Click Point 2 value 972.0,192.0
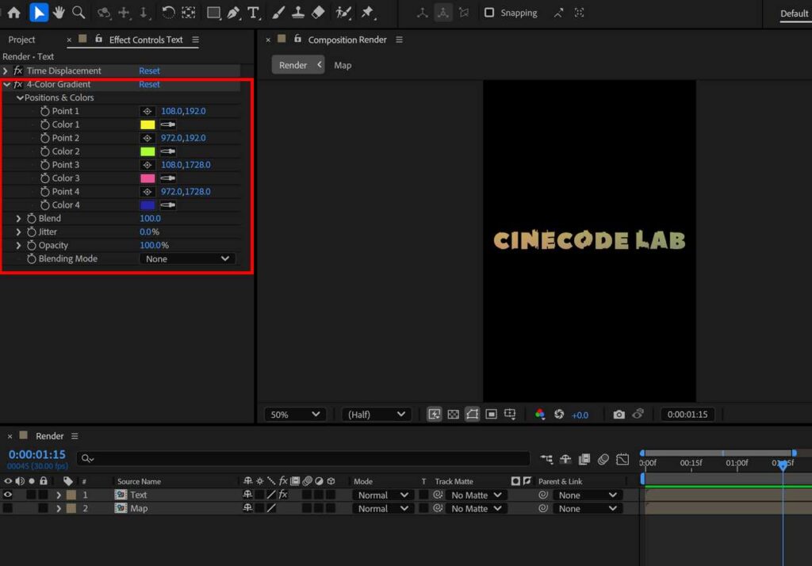 (x=183, y=138)
